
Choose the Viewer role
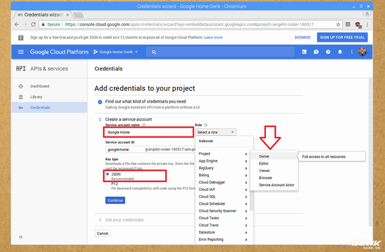274,171
